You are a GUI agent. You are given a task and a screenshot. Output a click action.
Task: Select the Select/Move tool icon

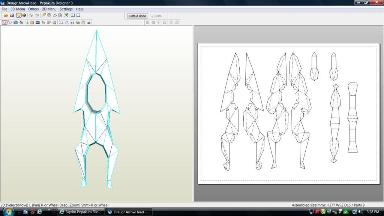[x=4, y=22]
